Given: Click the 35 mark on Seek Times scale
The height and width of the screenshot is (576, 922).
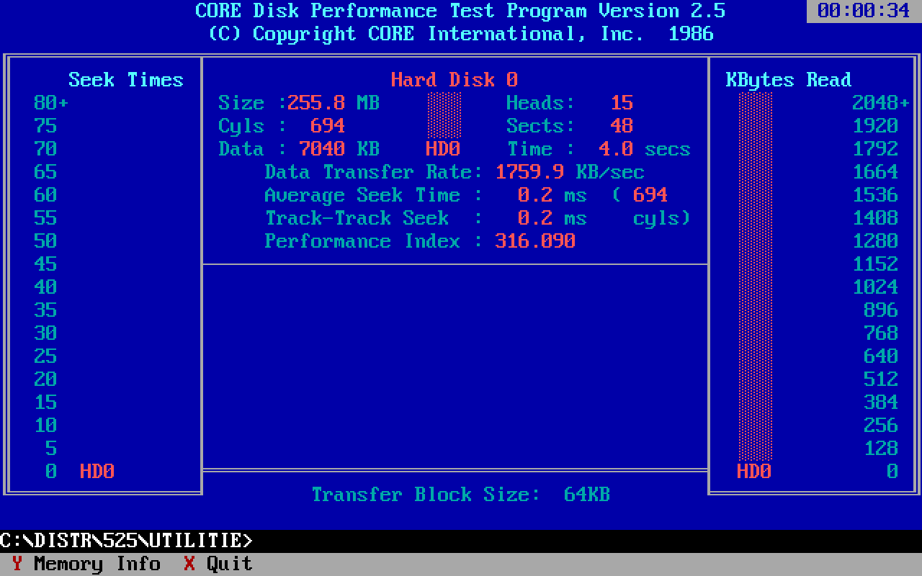Looking at the screenshot, I should (45, 310).
